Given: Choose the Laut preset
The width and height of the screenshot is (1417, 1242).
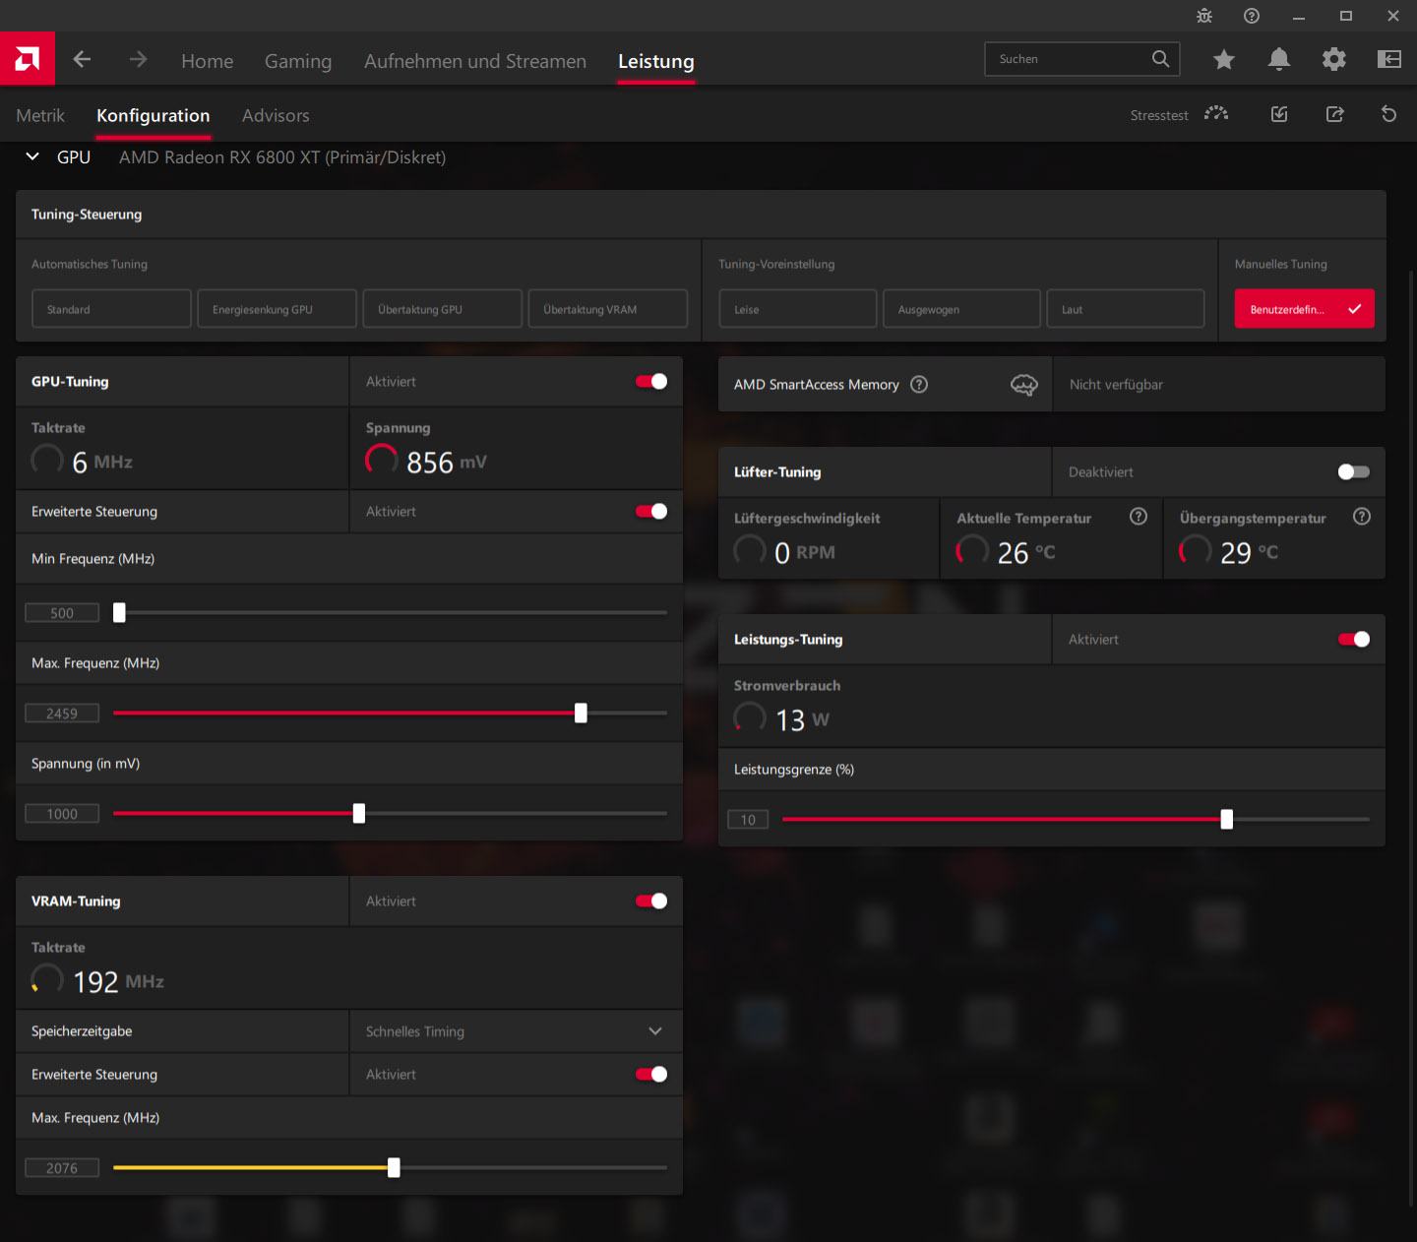Looking at the screenshot, I should [1125, 309].
